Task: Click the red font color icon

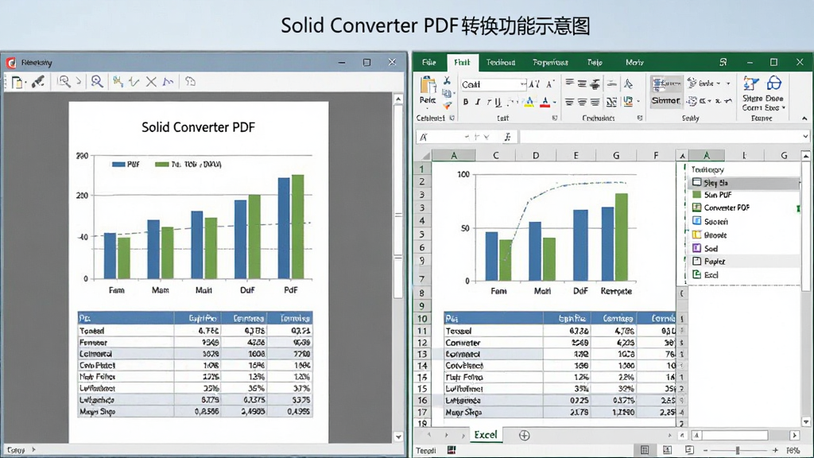Action: (545, 102)
